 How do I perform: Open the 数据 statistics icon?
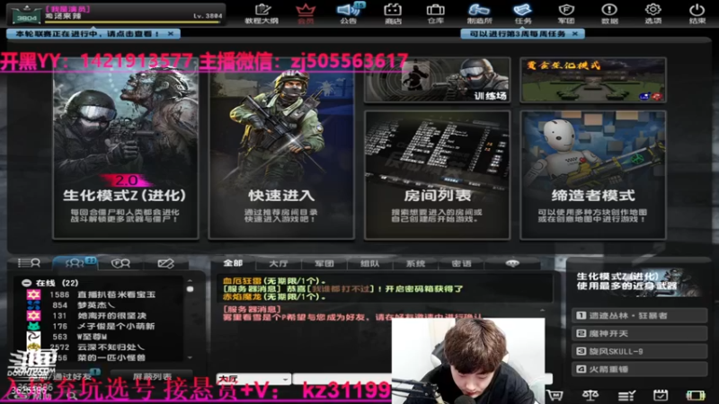tap(609, 13)
